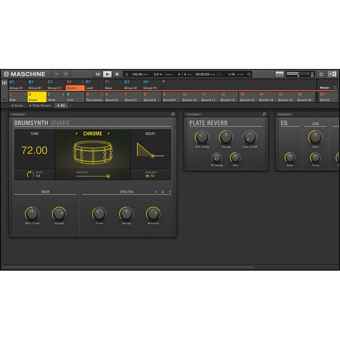Click the controller icon left of the CPU meter
Image resolution: width=340 pixels, height=340 pixels.
pos(279,74)
